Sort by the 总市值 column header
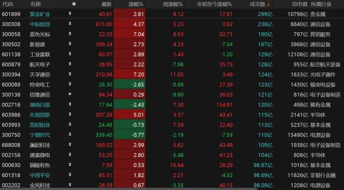 [x=300, y=4]
